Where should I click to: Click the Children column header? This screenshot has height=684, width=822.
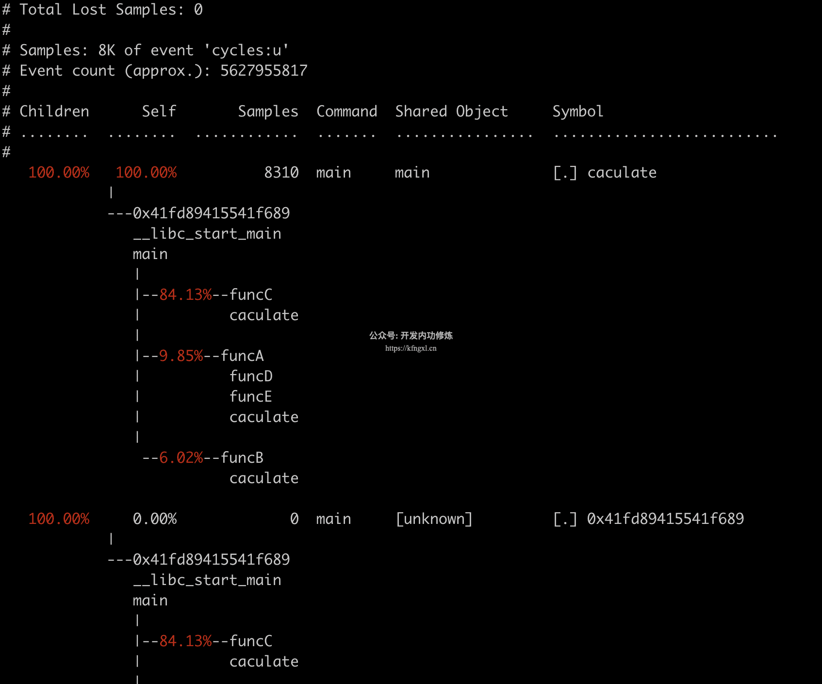(54, 111)
